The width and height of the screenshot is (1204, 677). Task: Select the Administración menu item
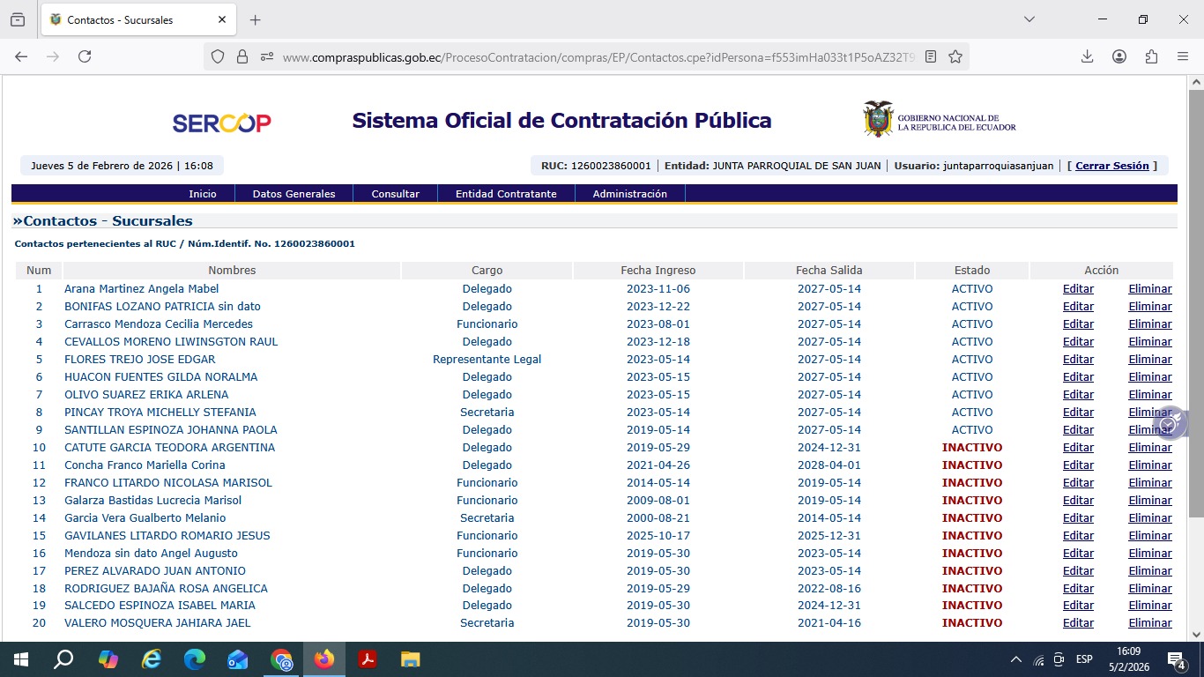[x=629, y=194]
